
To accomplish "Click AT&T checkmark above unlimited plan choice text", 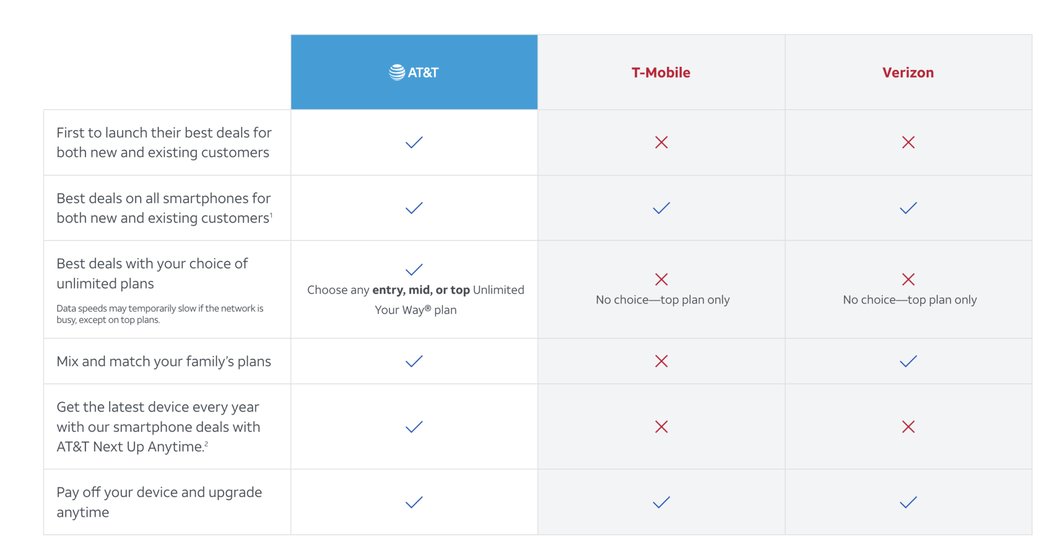I will tap(414, 270).
